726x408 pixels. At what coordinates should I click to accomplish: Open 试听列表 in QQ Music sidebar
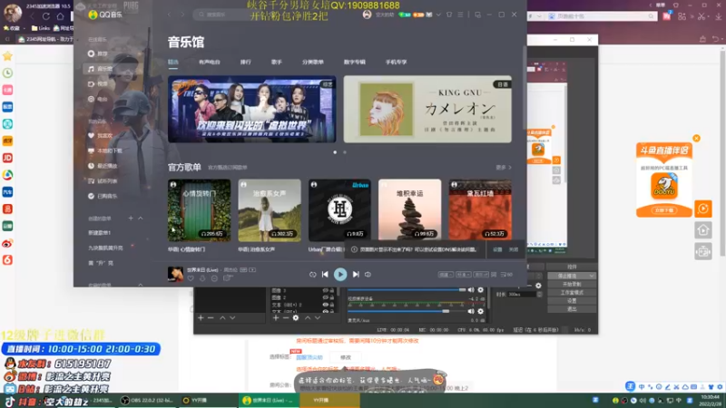pos(103,180)
